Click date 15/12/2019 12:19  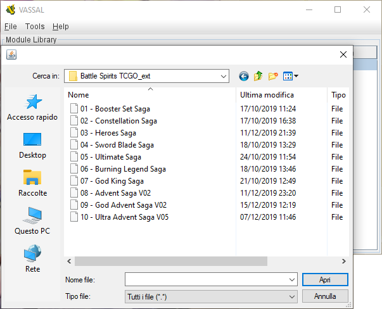pyautogui.click(x=268, y=205)
